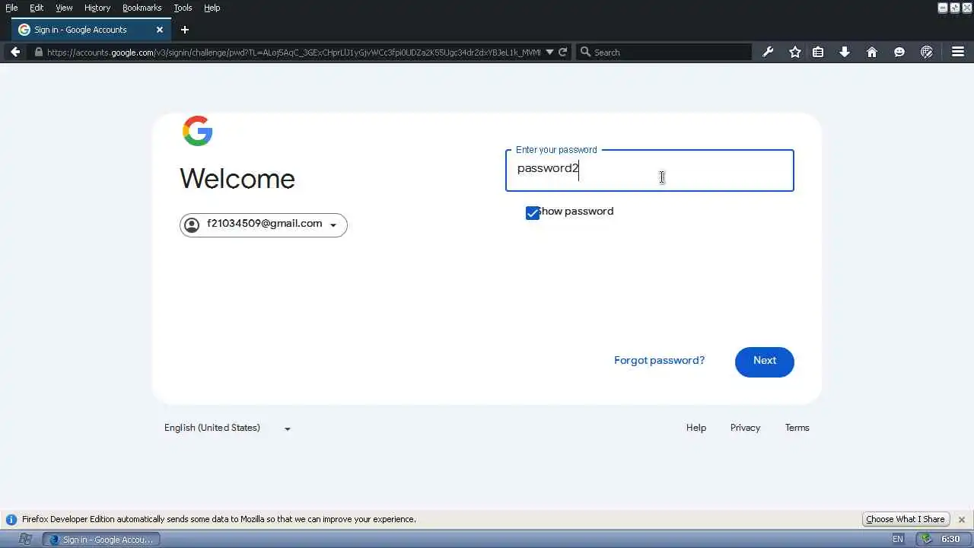
Task: Uncheck the Show password checkbox
Action: (533, 213)
